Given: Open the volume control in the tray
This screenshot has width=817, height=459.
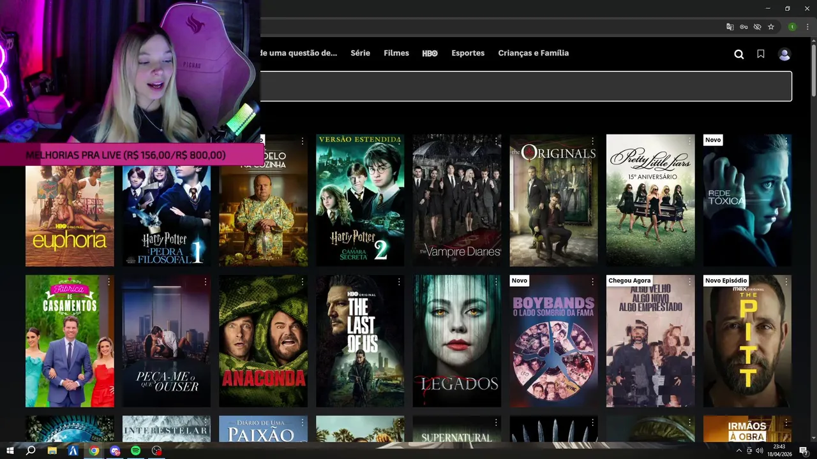Looking at the screenshot, I should [x=759, y=451].
